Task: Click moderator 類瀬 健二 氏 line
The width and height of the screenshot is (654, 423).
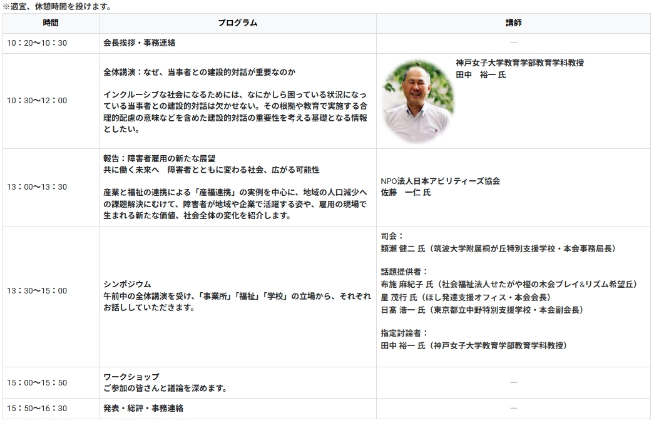Action: (498, 248)
